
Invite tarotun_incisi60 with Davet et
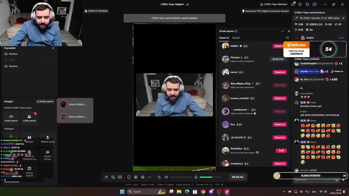click(280, 98)
